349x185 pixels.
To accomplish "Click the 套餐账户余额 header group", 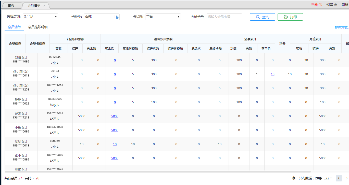I will (x=163, y=39).
